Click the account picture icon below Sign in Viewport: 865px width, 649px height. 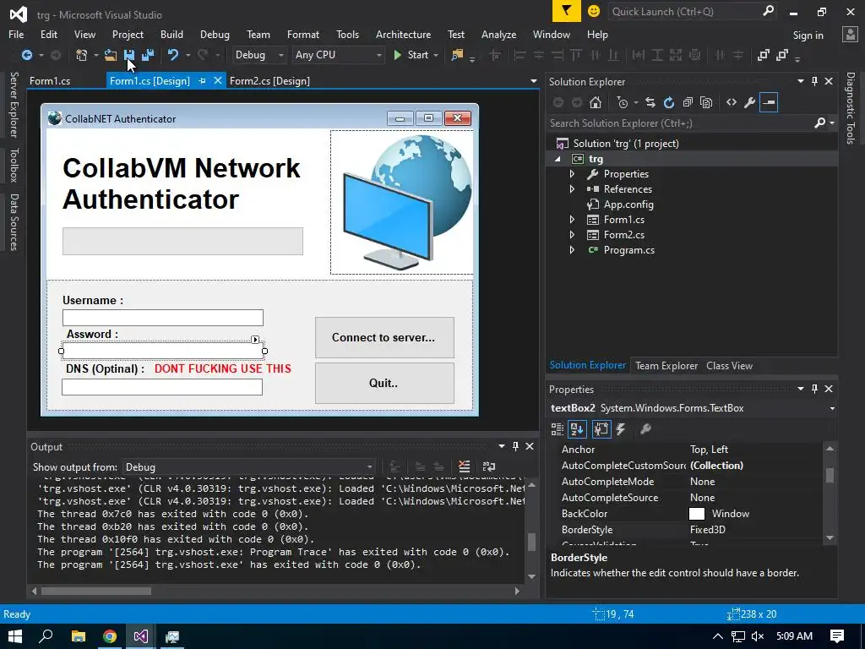click(x=850, y=34)
